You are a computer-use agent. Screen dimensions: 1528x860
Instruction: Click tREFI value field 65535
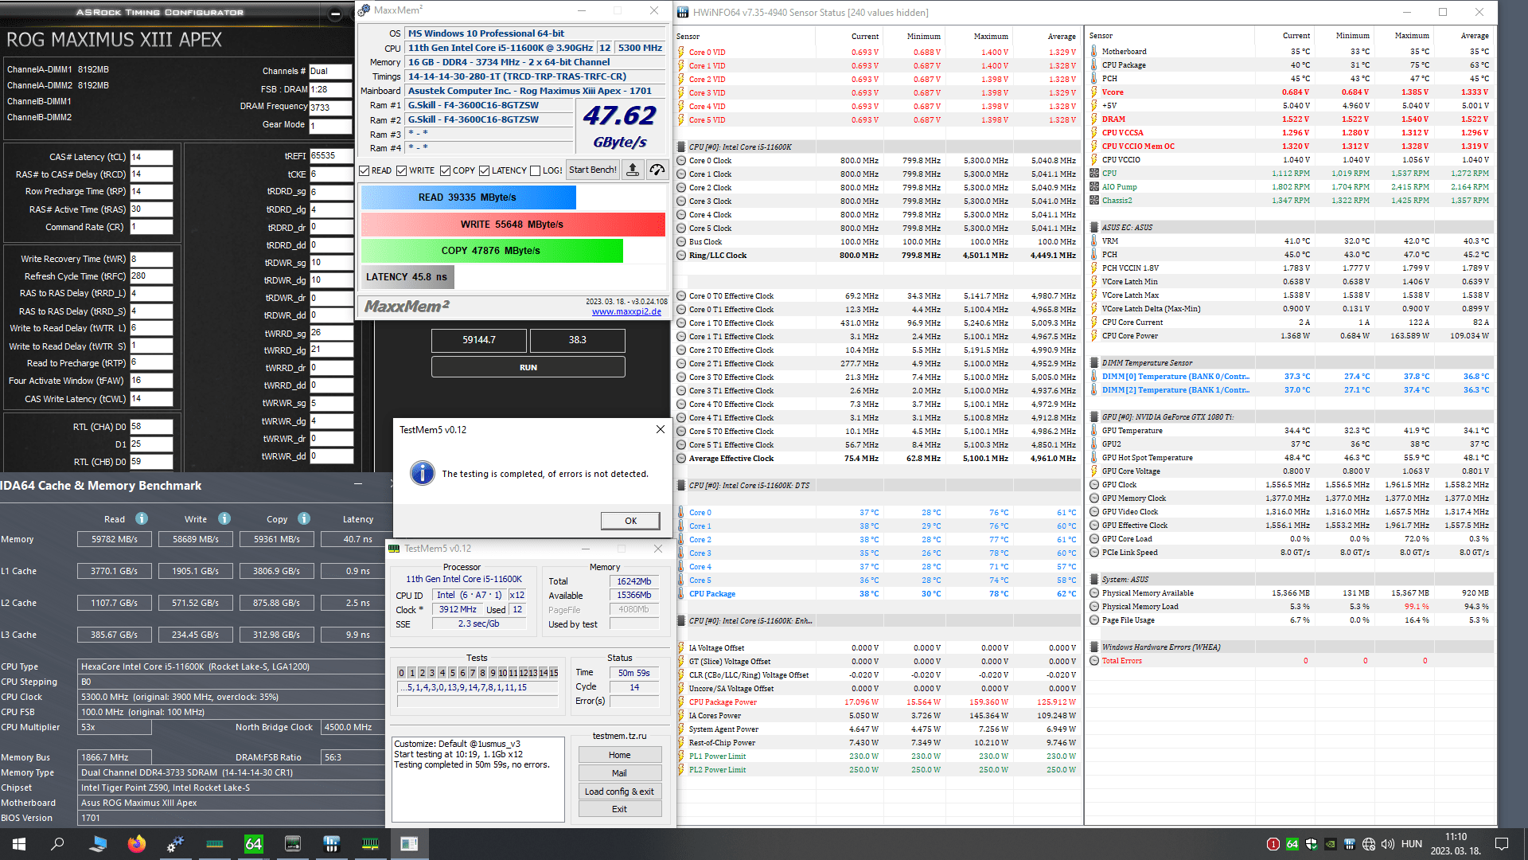(x=331, y=156)
